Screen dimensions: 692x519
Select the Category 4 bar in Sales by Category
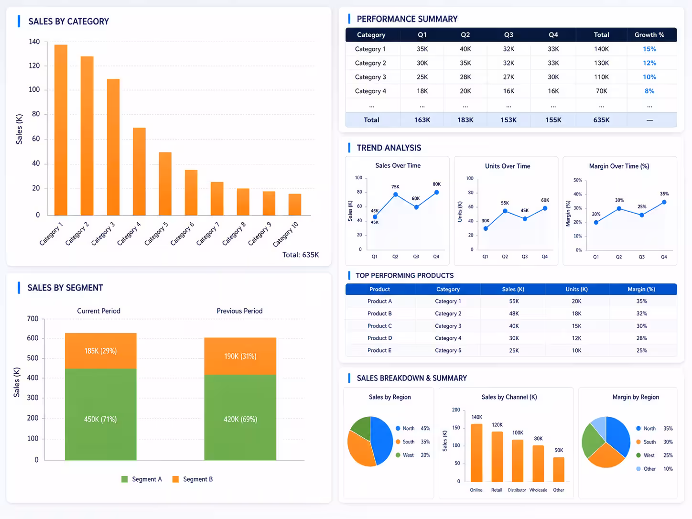coord(139,172)
